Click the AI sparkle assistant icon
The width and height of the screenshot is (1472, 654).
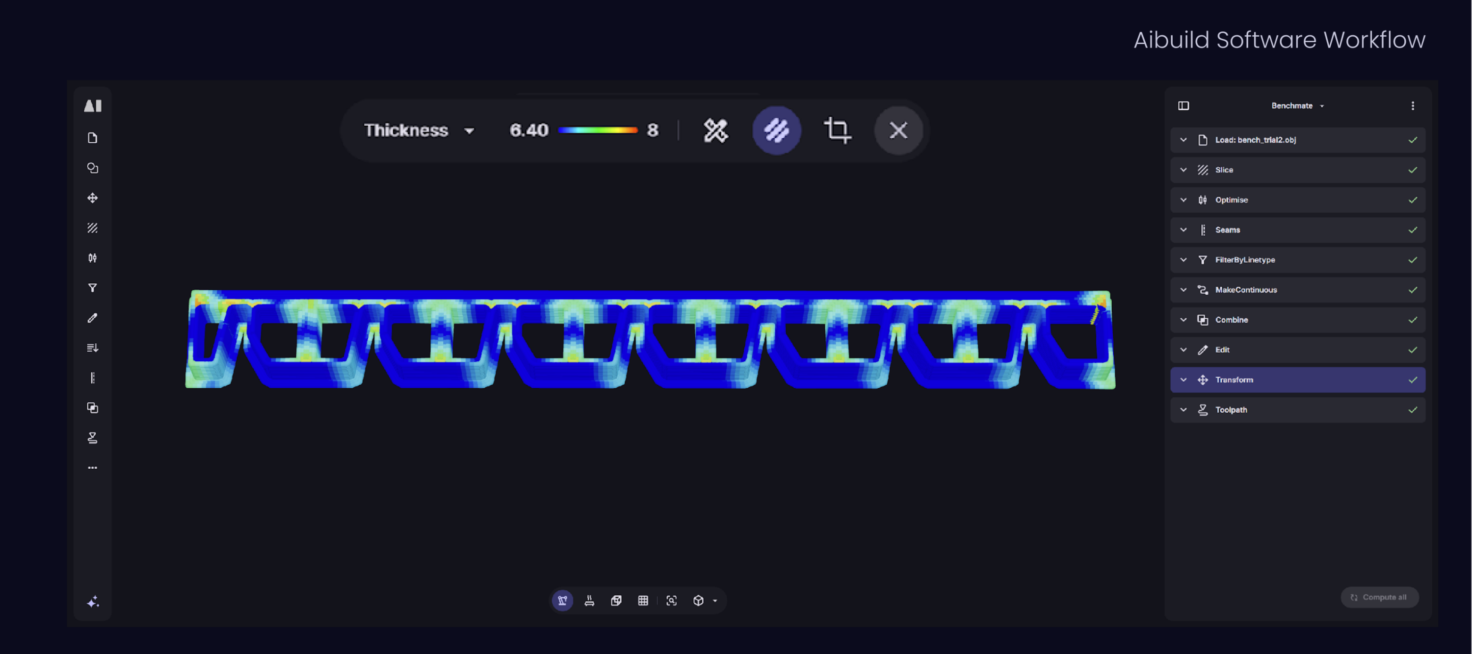pos(93,602)
